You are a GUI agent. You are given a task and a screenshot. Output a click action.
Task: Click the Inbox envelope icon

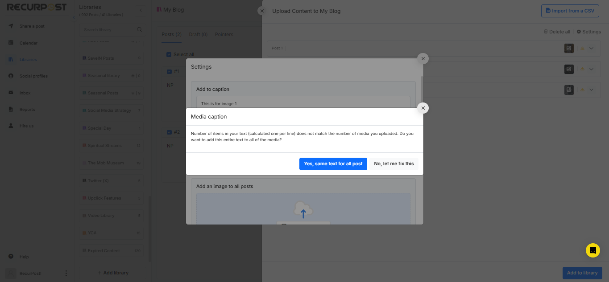pyautogui.click(x=11, y=93)
